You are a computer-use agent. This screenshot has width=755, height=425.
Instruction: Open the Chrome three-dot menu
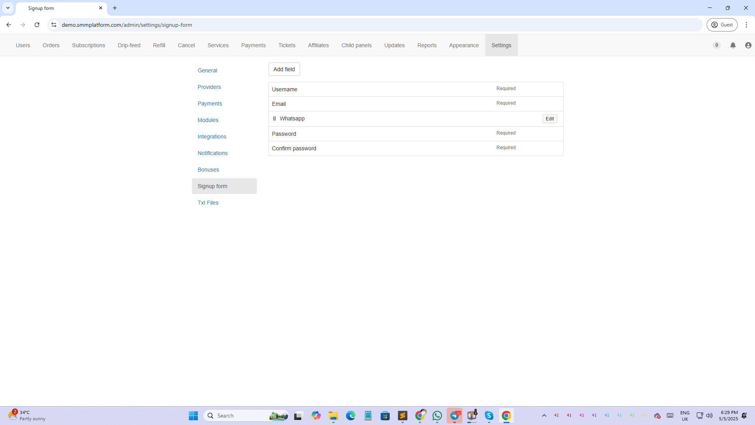(x=746, y=25)
